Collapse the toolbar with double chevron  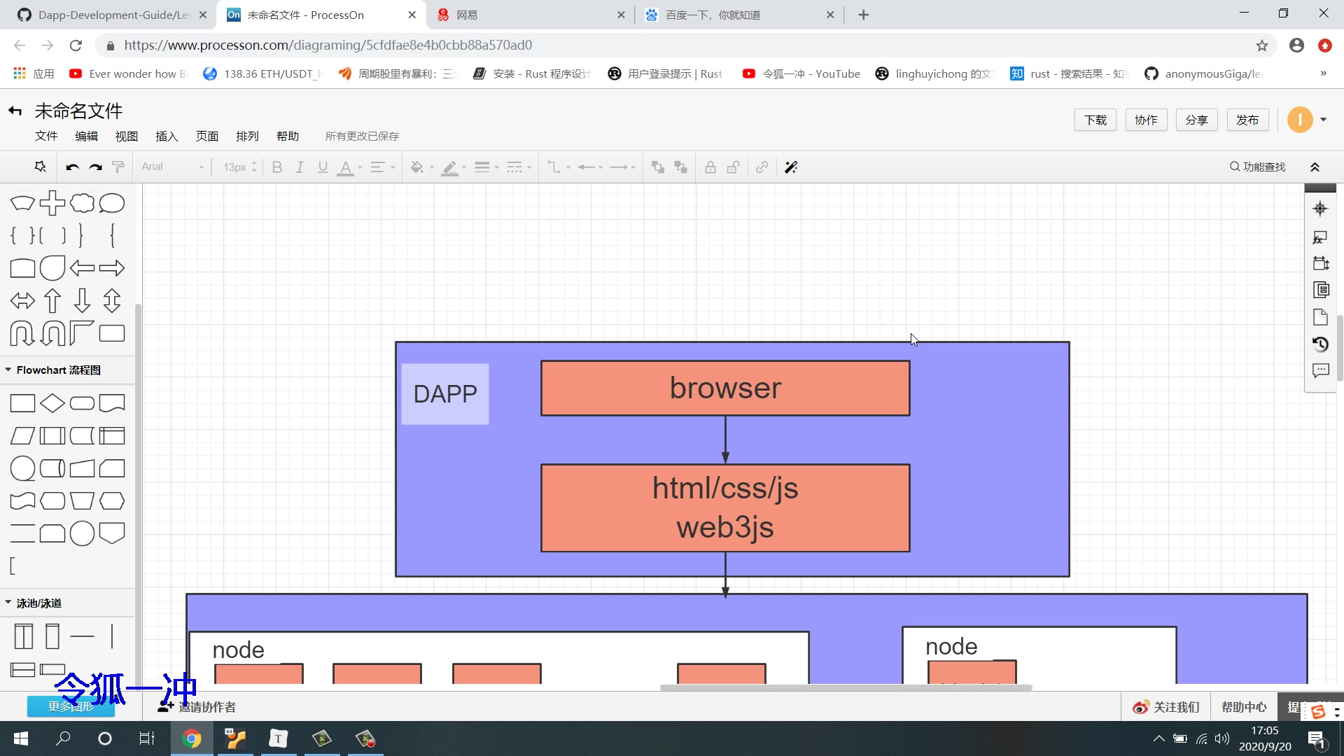(1315, 167)
